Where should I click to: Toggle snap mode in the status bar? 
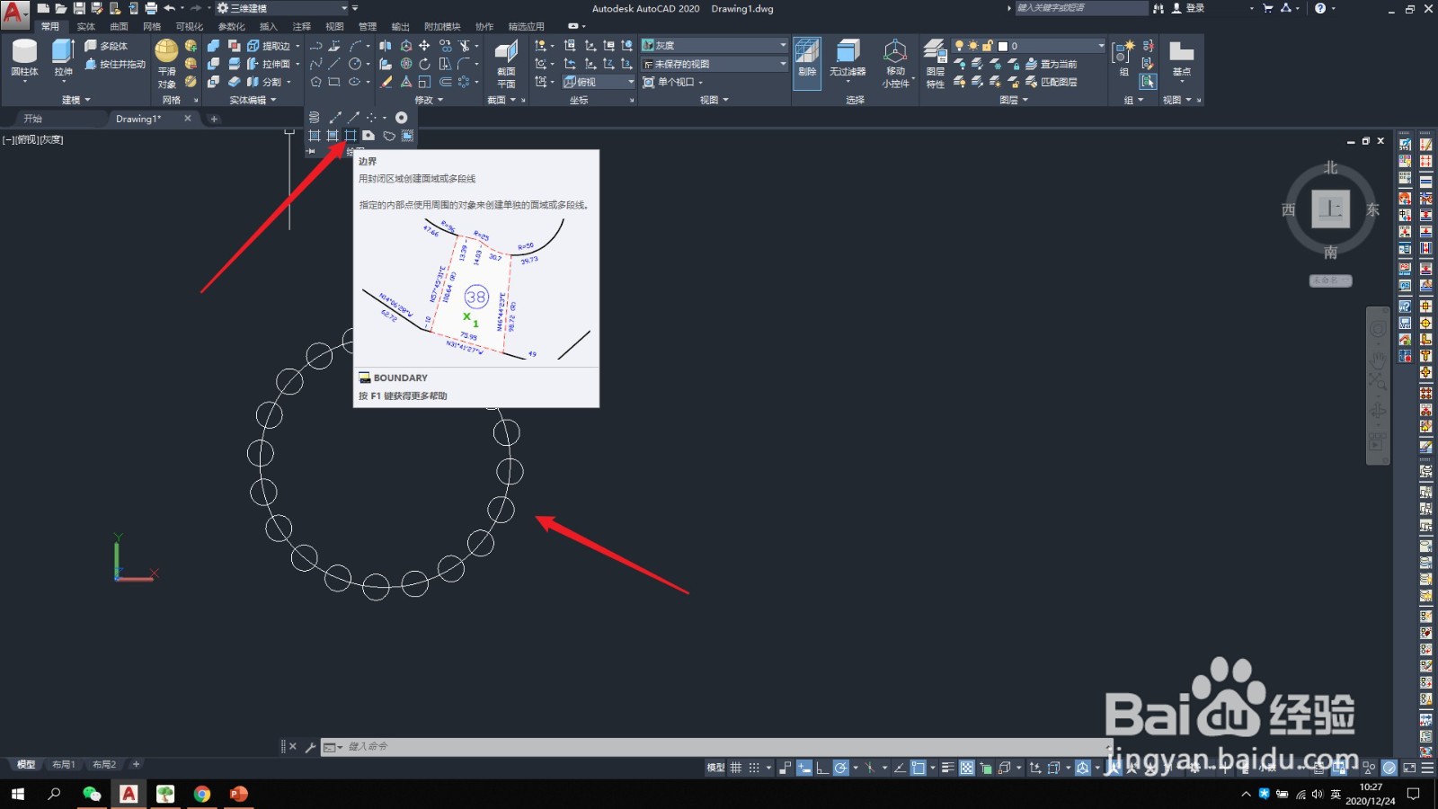point(753,769)
